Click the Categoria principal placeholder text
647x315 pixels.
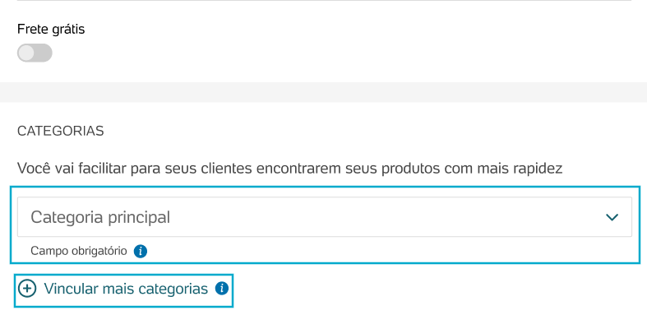[100, 217]
